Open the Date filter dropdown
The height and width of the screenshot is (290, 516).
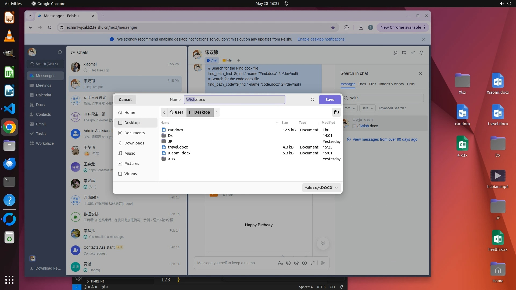(367, 108)
